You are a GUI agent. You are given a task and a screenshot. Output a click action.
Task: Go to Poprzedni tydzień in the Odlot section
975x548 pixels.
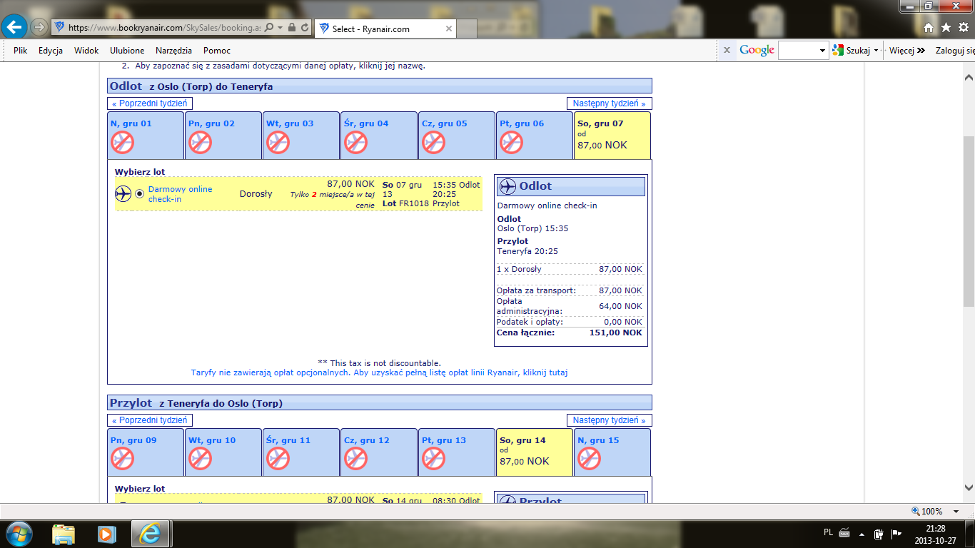(x=150, y=103)
